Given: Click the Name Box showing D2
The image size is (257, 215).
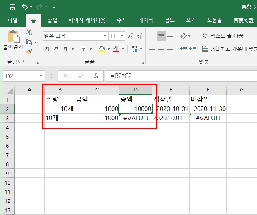Looking at the screenshot, I should tap(21, 76).
